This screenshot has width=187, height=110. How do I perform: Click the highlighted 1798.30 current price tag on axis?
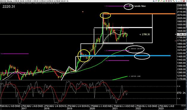tap(181, 34)
